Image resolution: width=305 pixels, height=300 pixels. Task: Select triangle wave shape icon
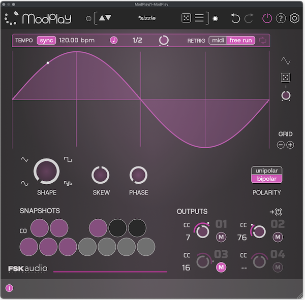click(24, 159)
